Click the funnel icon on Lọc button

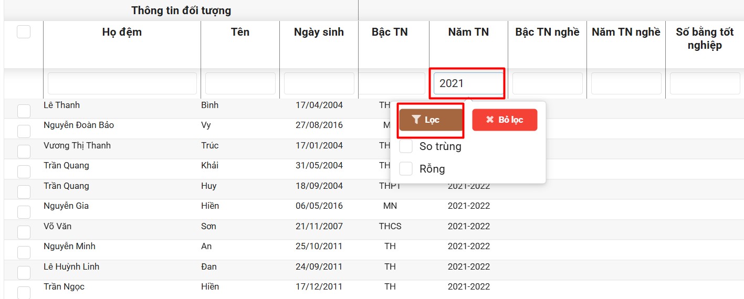tap(416, 120)
